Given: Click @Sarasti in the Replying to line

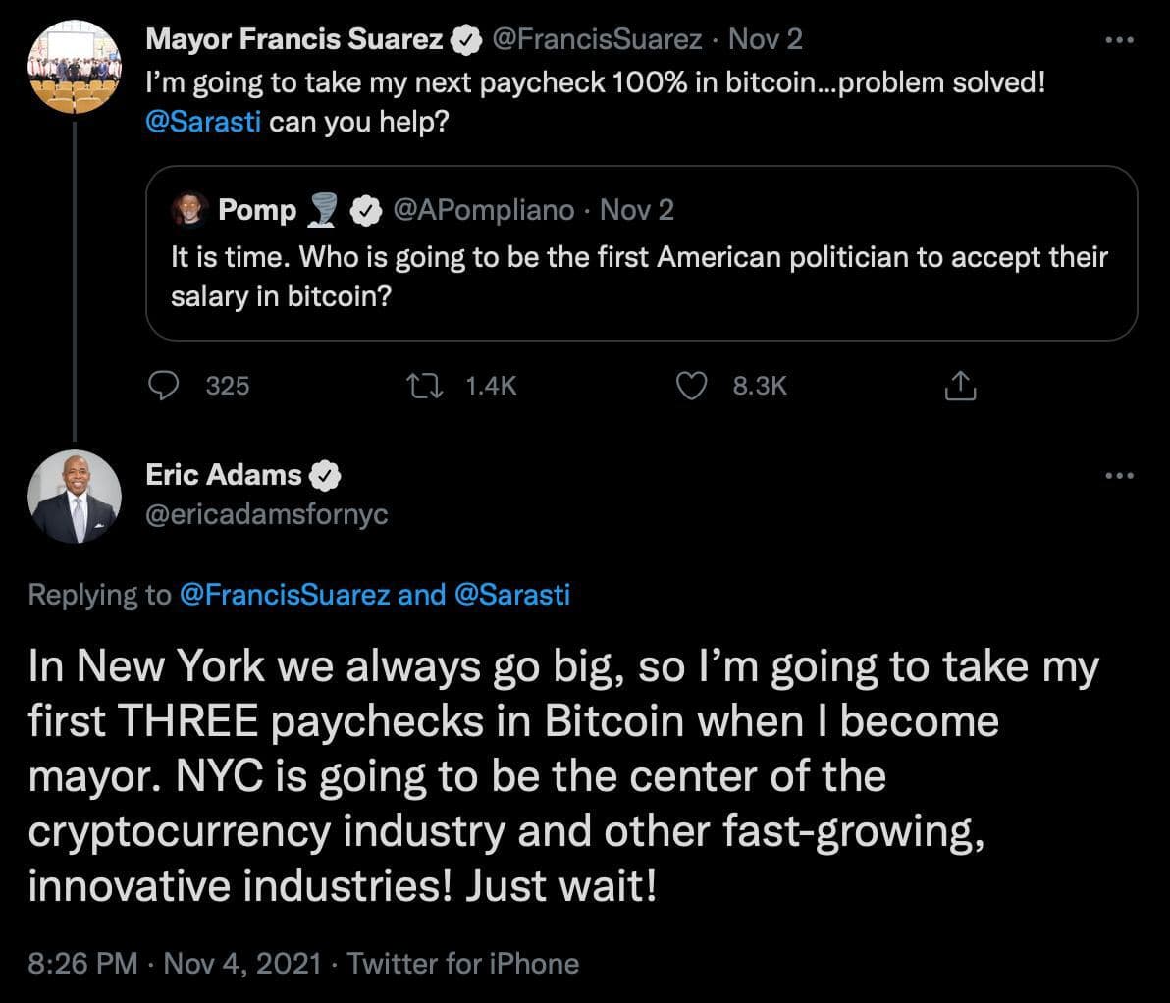Looking at the screenshot, I should coord(512,594).
